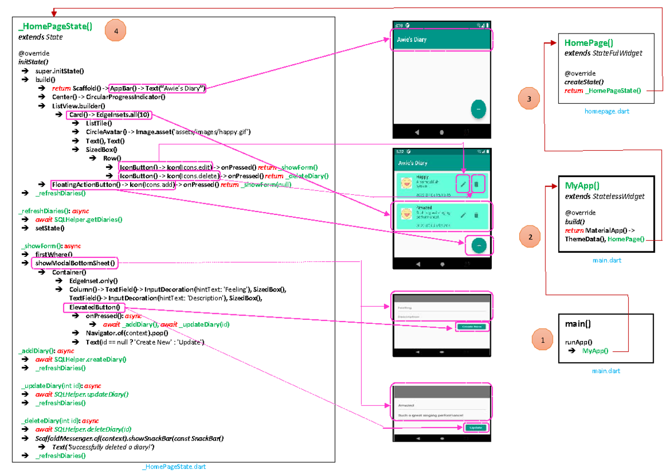Click the 'await SQLHelper.getDiaries()' line

pos(79,219)
